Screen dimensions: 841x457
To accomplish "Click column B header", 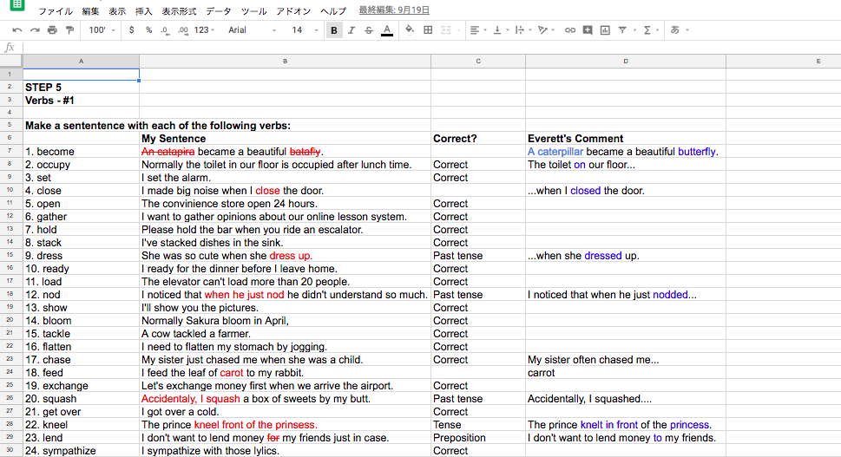I will click(285, 62).
